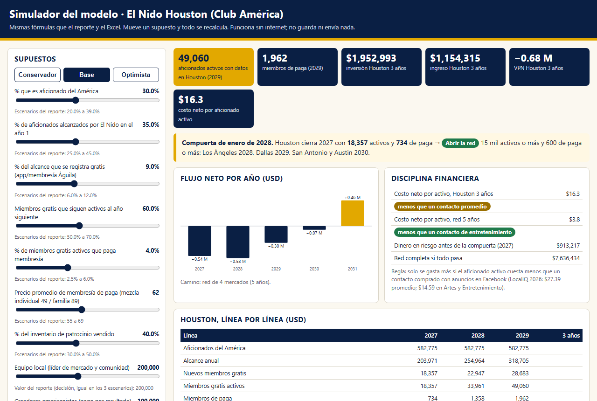
Task: Click the '−0.68 M' VPN Houston card
Action: pos(549,67)
